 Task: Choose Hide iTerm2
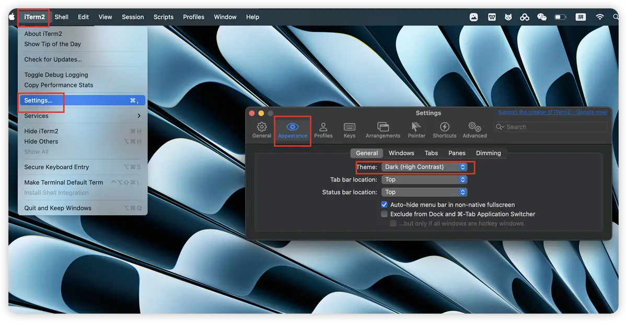point(82,131)
